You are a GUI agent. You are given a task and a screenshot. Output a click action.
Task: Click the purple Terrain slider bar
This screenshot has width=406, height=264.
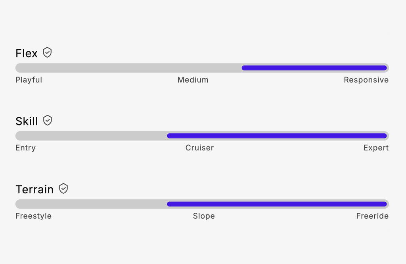pos(277,204)
